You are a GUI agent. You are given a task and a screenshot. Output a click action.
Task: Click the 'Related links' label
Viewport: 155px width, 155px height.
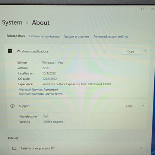coord(16,36)
